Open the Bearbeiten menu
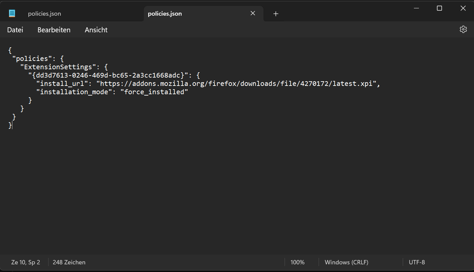The width and height of the screenshot is (474, 272). 54,30
